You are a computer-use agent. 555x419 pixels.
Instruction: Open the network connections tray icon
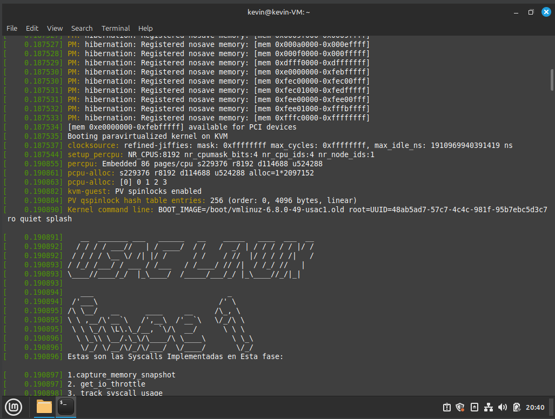(x=489, y=407)
